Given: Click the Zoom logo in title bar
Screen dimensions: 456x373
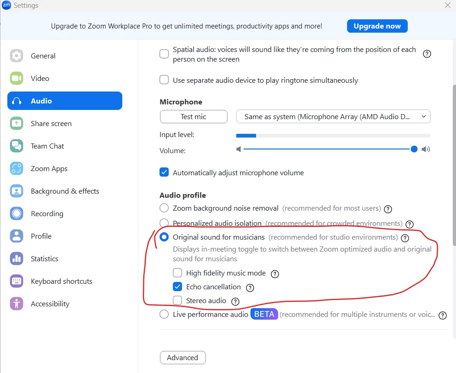Looking at the screenshot, I should 6,5.
